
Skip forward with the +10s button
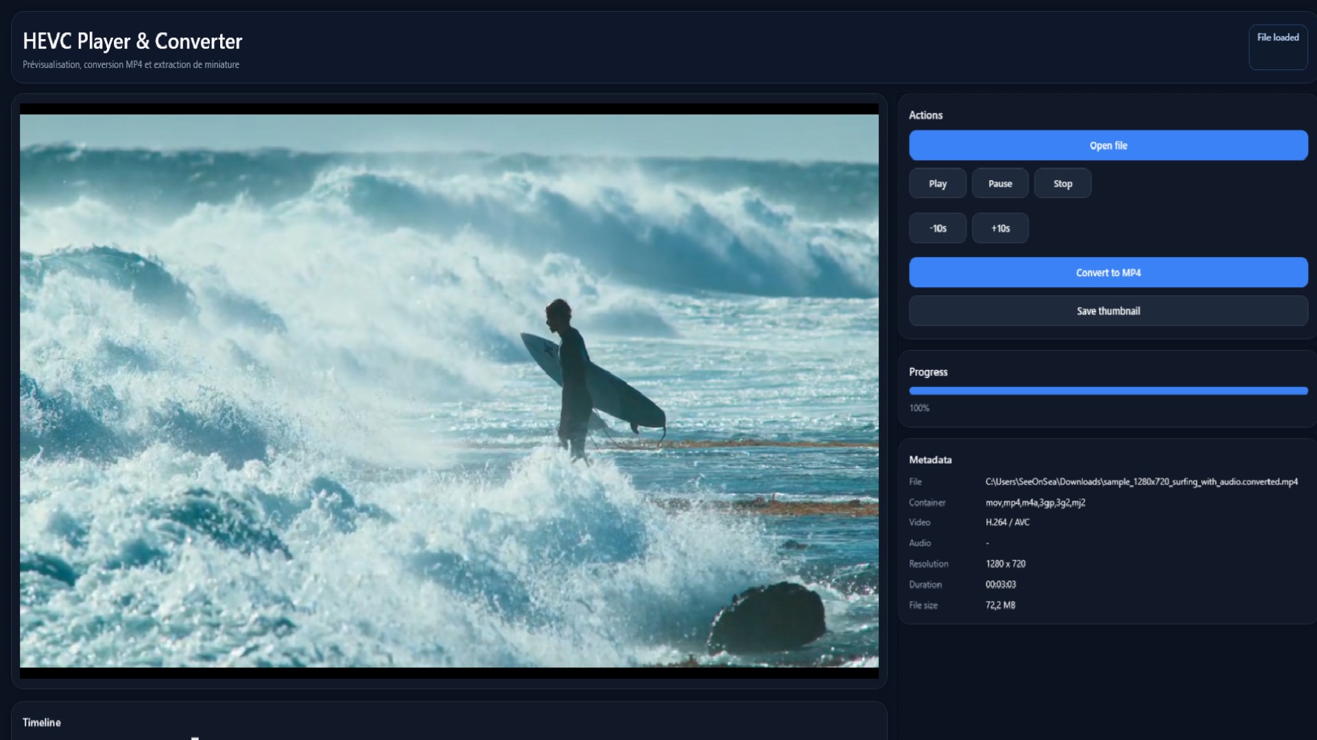tap(999, 228)
